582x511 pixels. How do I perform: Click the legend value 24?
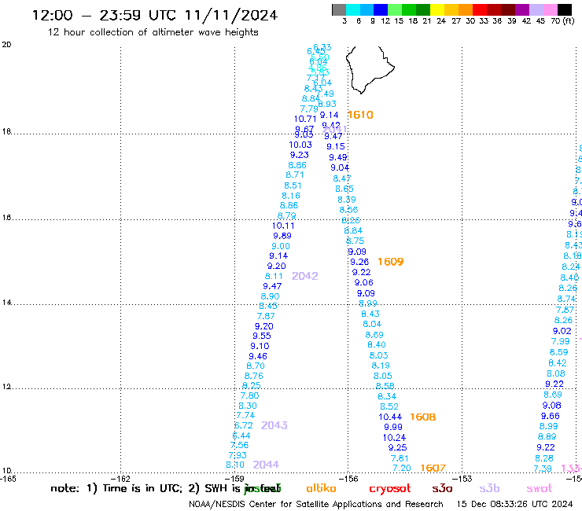pyautogui.click(x=441, y=21)
